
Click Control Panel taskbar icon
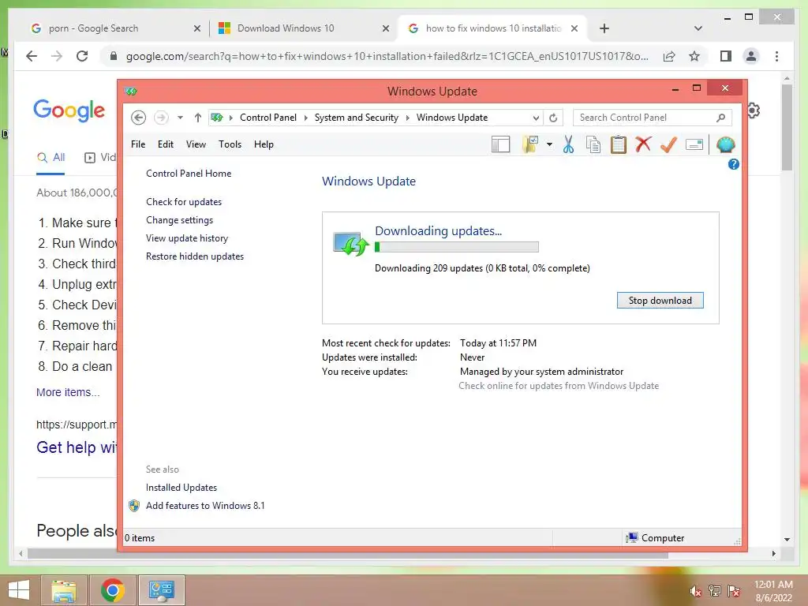tap(161, 590)
